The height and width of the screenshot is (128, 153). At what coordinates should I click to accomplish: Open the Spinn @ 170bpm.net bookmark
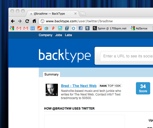(109, 28)
